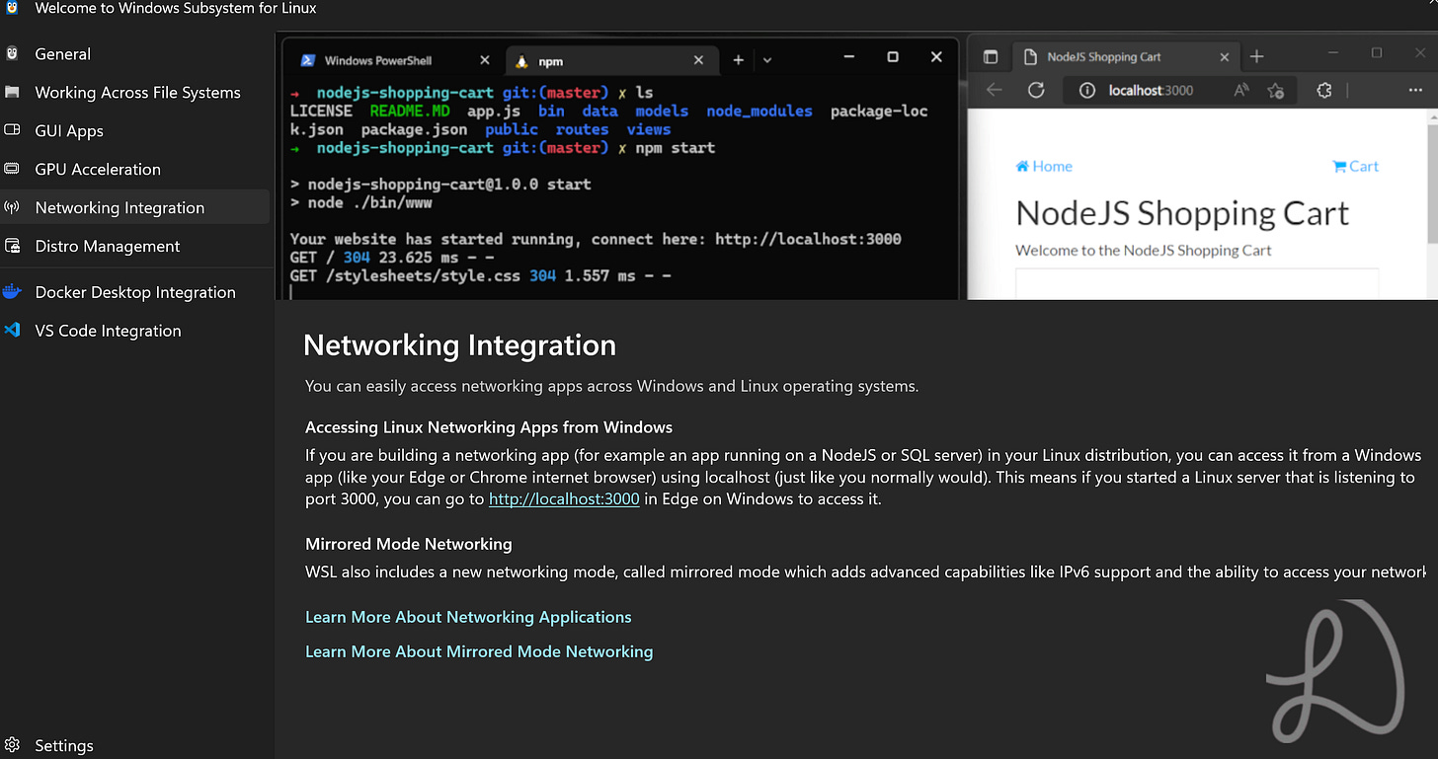Click the VS Code logo icon

[x=12, y=330]
